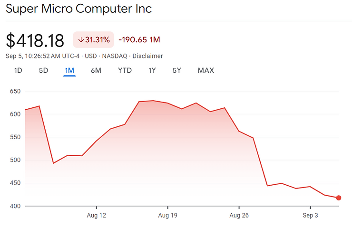Screen dimensions: 352x227
Task: Click the Aug 19 date axis label
Action: pos(168,215)
